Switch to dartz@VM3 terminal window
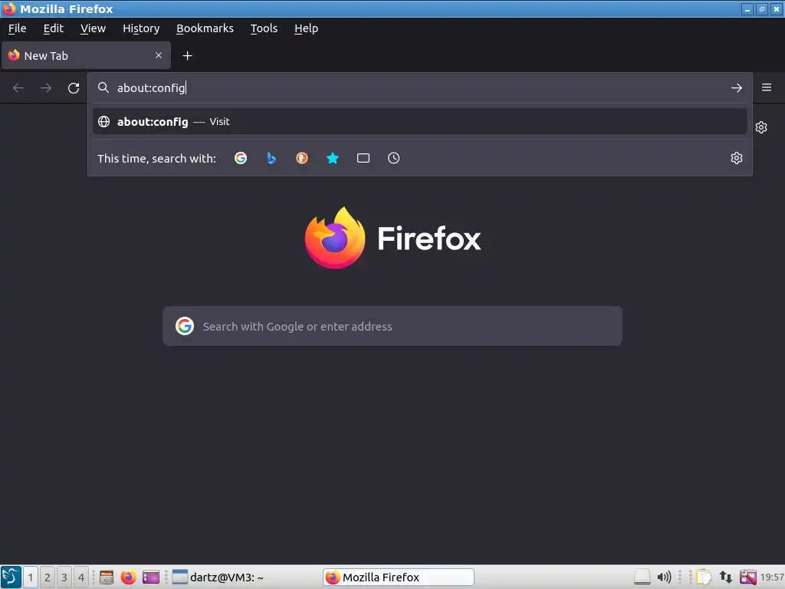785x589 pixels. click(x=245, y=577)
